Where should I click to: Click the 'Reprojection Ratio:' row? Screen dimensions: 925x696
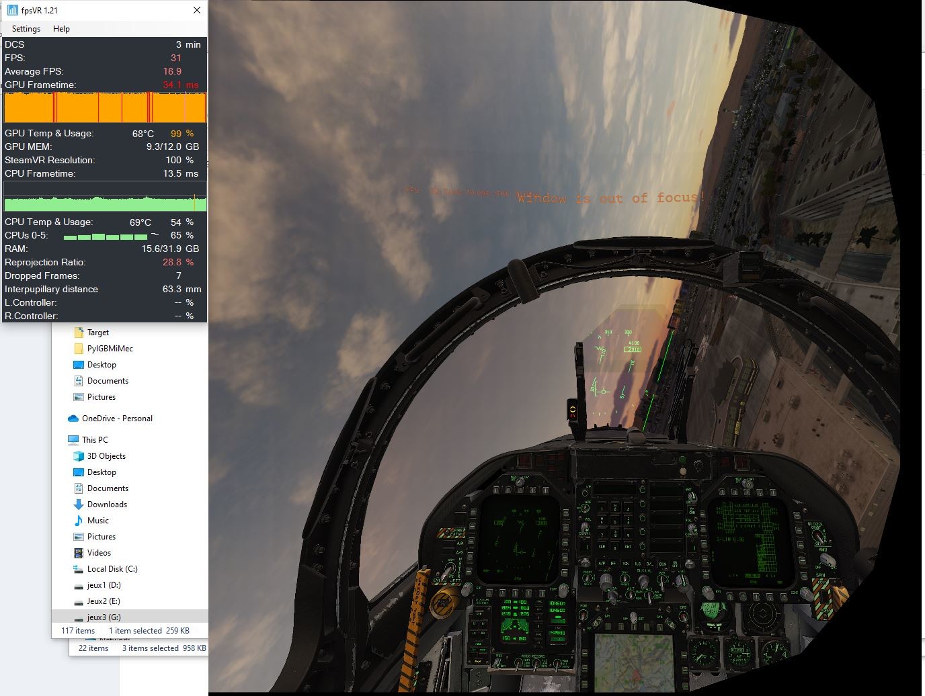105,262
